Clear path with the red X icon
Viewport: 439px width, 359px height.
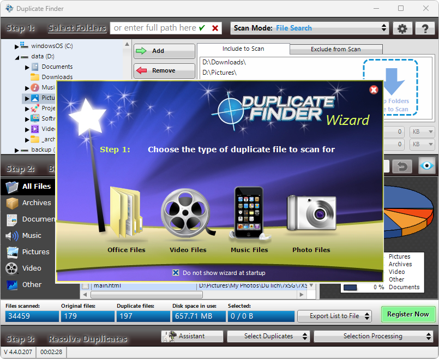click(x=215, y=28)
